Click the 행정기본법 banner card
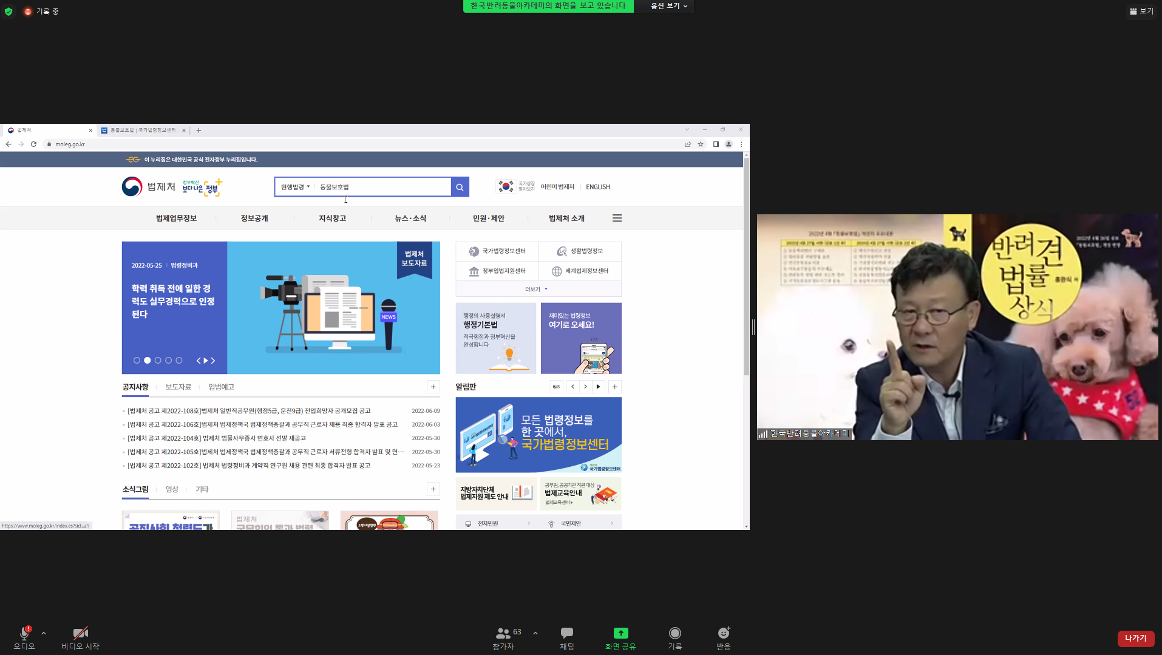This screenshot has width=1162, height=655. (x=496, y=338)
